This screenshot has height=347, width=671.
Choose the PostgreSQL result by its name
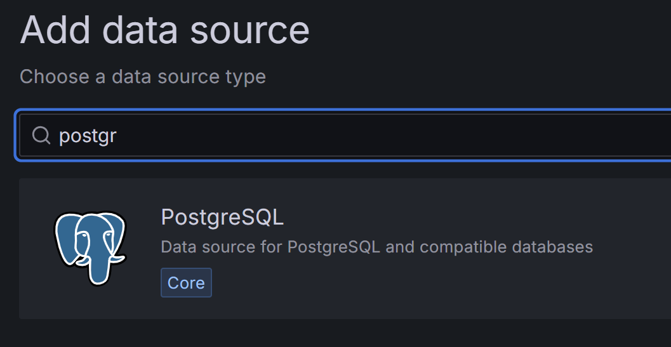click(222, 218)
